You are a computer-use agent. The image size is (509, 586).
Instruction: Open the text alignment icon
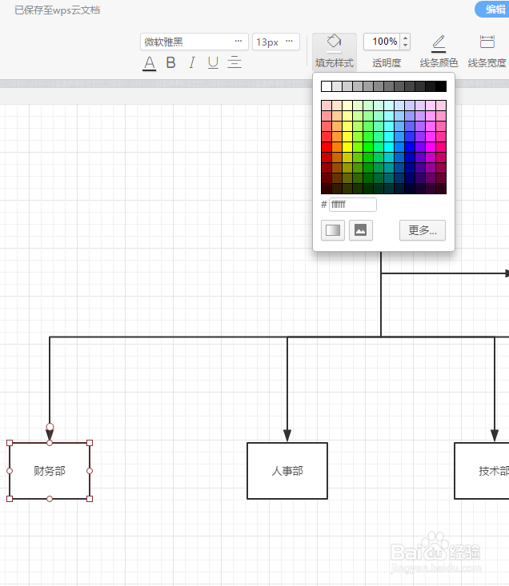pyautogui.click(x=234, y=62)
